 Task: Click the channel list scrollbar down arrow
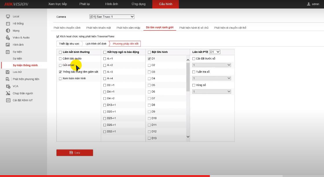click(x=188, y=137)
